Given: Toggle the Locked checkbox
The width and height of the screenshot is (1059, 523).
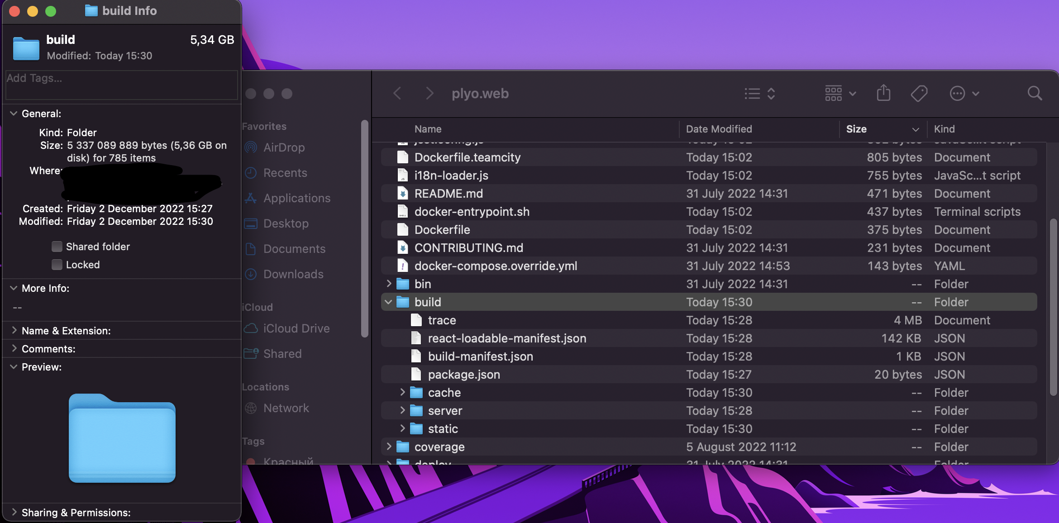Looking at the screenshot, I should (57, 265).
